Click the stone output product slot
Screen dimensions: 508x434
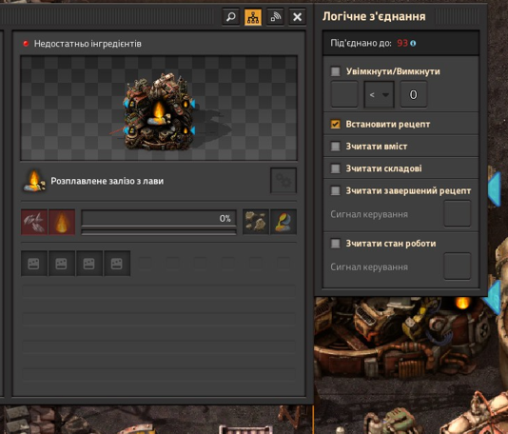point(256,222)
